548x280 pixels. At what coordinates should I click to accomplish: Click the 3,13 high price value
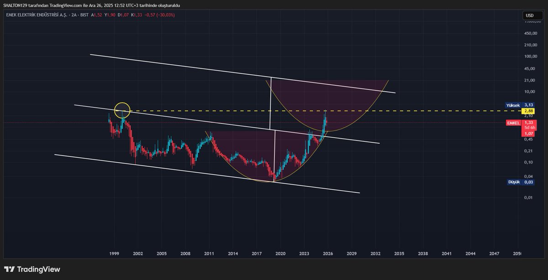point(528,105)
